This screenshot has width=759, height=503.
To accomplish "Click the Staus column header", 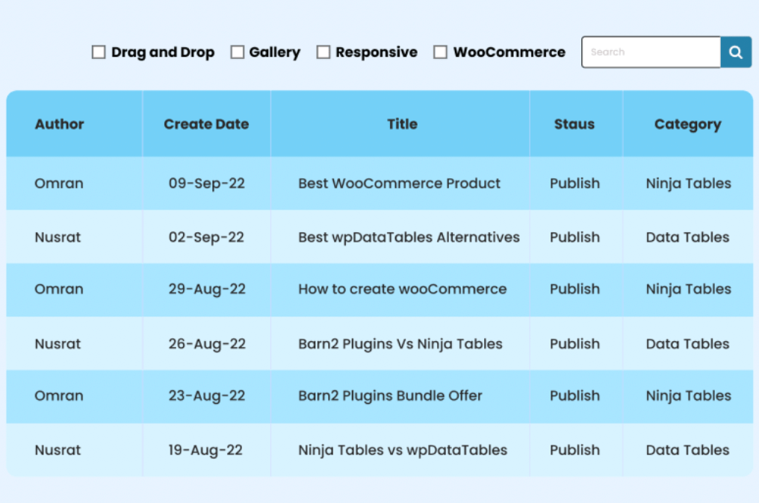I will [x=574, y=125].
